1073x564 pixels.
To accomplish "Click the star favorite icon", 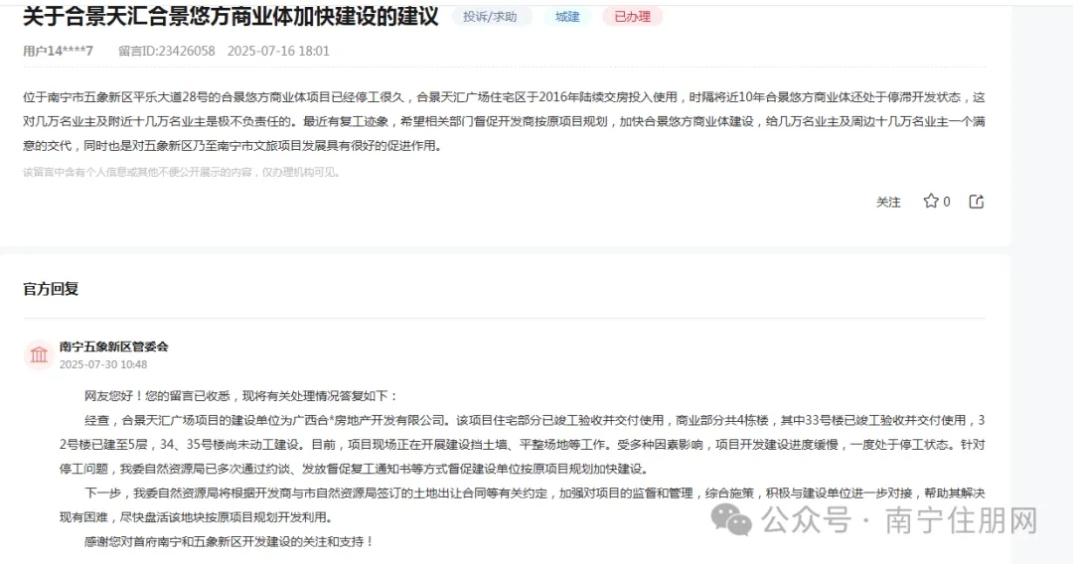I will (x=931, y=201).
